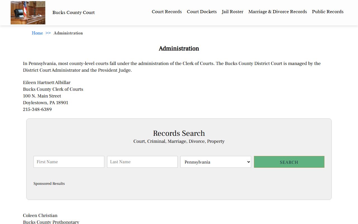
Task: Click the Sponsored Results label
Action: 49,184
